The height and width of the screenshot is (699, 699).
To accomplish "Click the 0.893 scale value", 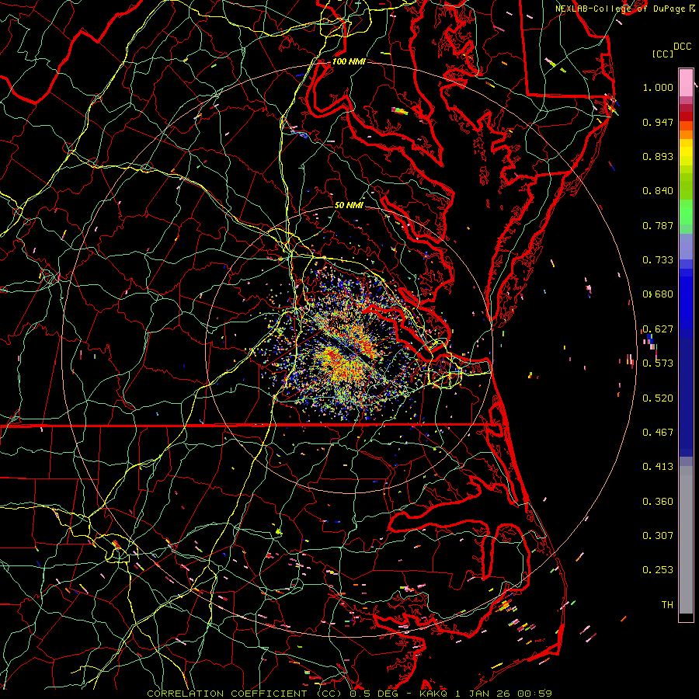I will 658,156.
